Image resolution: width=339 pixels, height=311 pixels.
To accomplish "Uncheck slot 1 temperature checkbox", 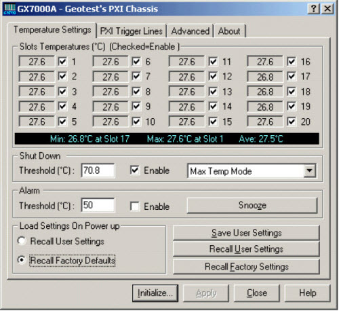I will tap(62, 62).
